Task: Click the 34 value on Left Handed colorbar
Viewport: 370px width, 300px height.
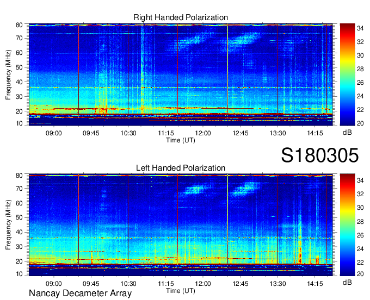Action: [x=360, y=180]
